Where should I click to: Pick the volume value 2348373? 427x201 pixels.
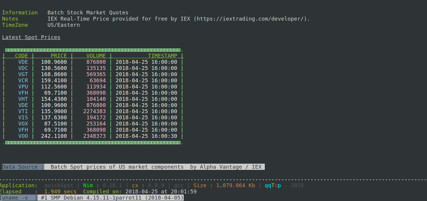click(x=94, y=136)
